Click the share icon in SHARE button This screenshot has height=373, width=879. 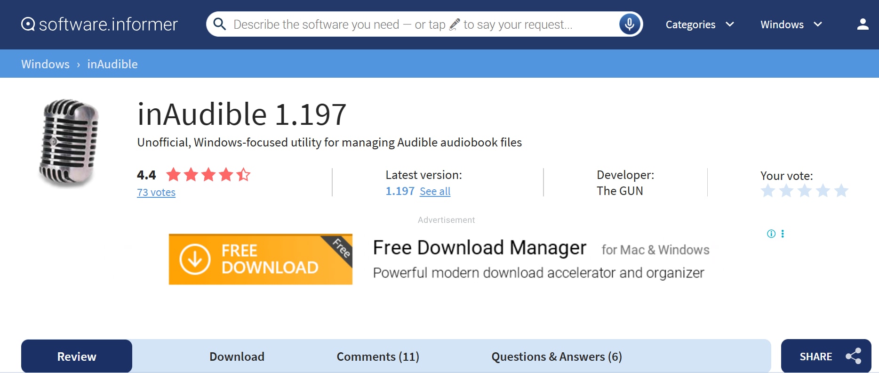[x=853, y=356]
